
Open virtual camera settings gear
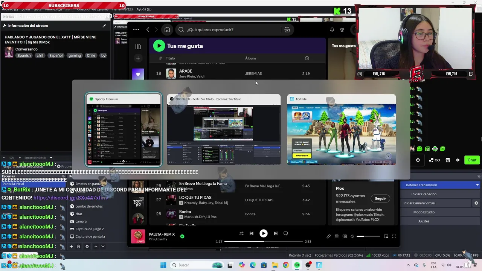click(x=476, y=203)
